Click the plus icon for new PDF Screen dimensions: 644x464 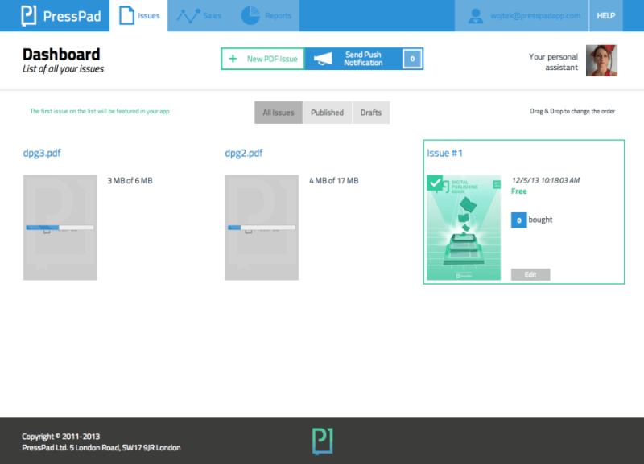coord(233,59)
